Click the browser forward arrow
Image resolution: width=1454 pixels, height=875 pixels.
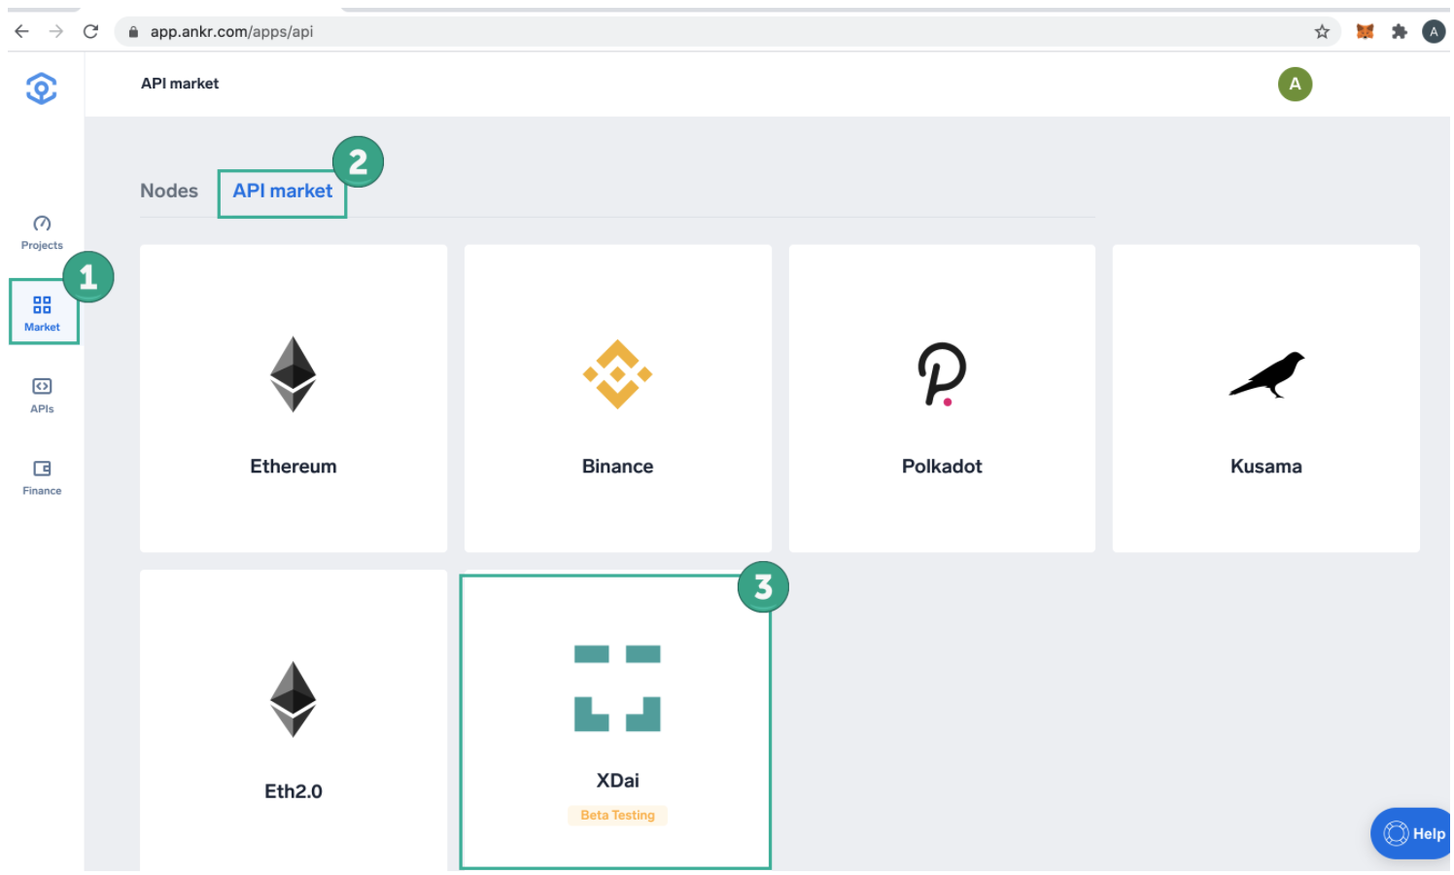click(56, 31)
